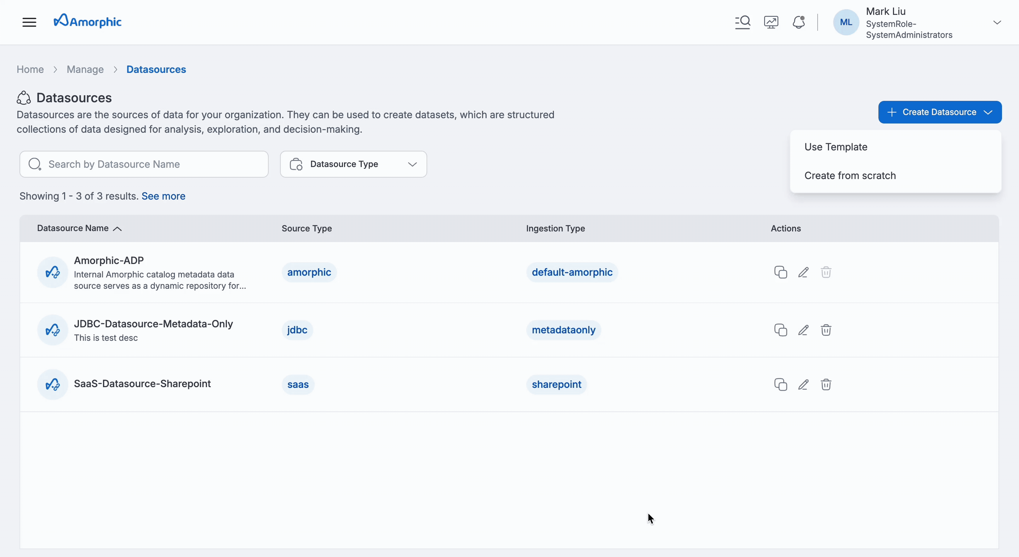1019x557 pixels.
Task: Open the monitoring dashboard icon
Action: point(771,22)
